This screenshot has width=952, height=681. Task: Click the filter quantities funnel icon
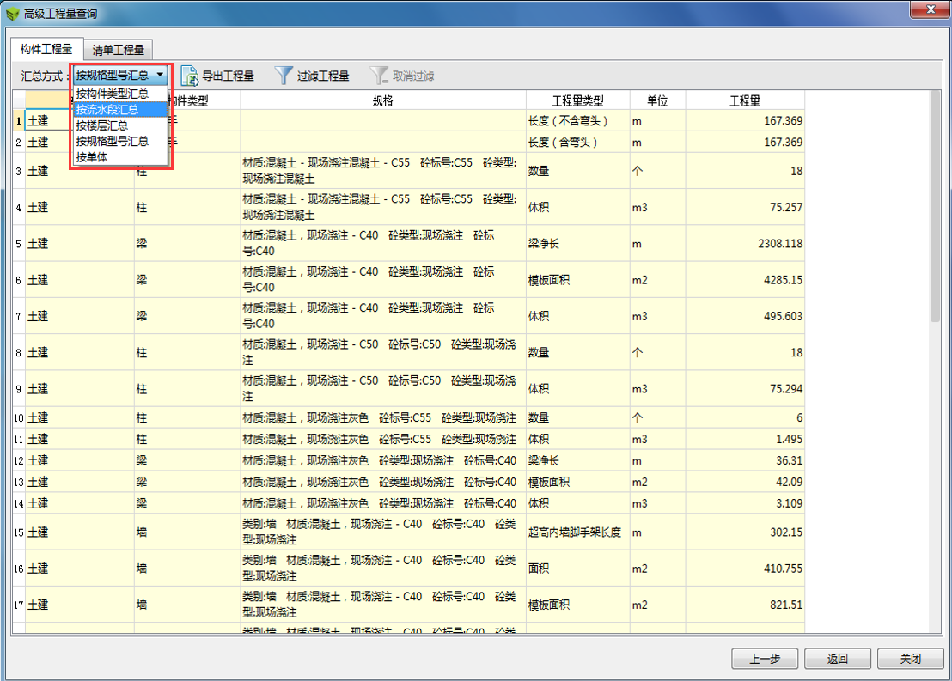[x=284, y=76]
